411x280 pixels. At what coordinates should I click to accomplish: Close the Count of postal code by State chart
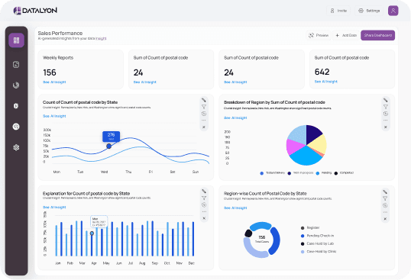[x=204, y=127]
